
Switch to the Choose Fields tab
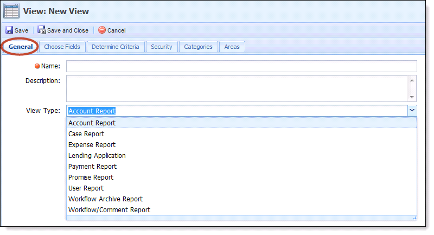(62, 47)
